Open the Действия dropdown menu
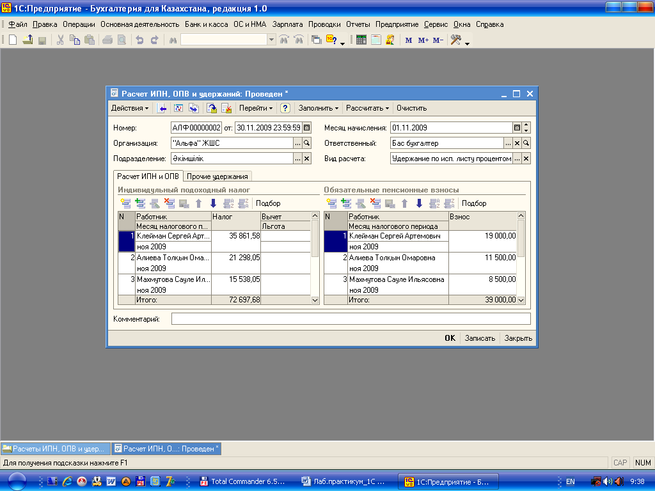 (x=129, y=108)
